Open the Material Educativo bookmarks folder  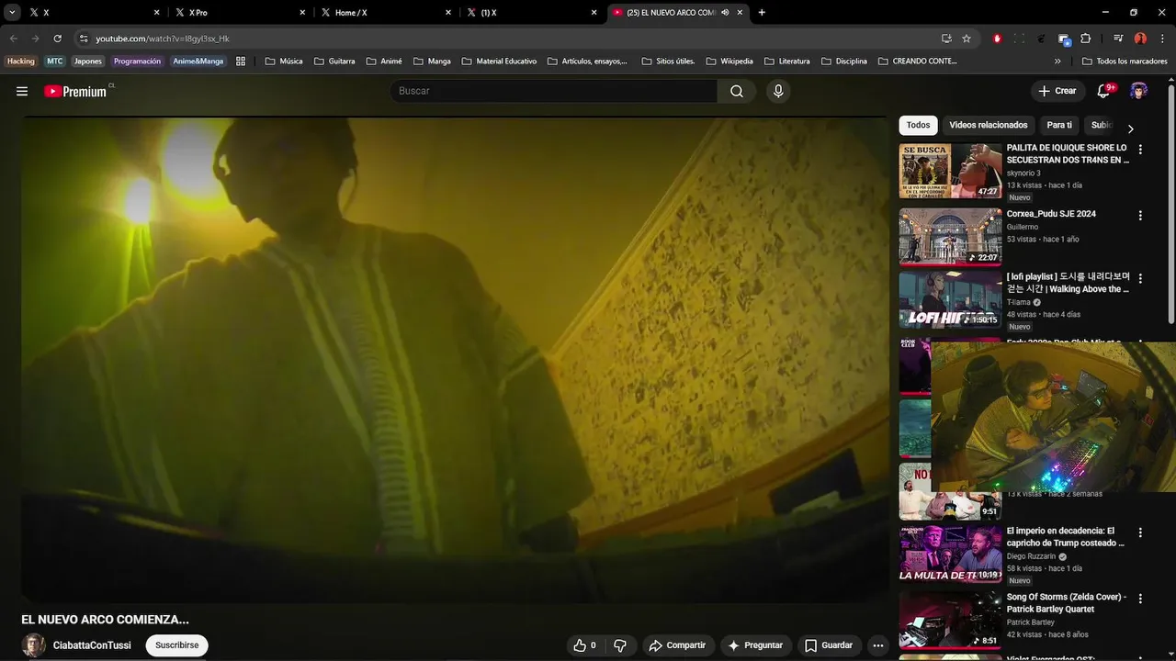tap(499, 62)
